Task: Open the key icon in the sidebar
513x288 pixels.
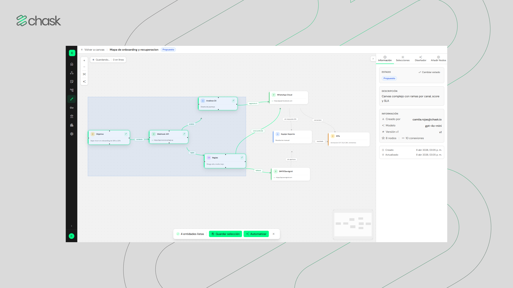Action: (72, 108)
